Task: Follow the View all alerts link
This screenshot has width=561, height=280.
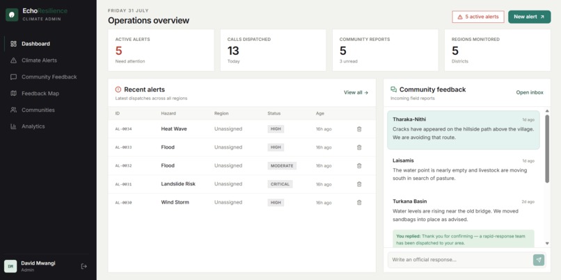Action: point(356,92)
